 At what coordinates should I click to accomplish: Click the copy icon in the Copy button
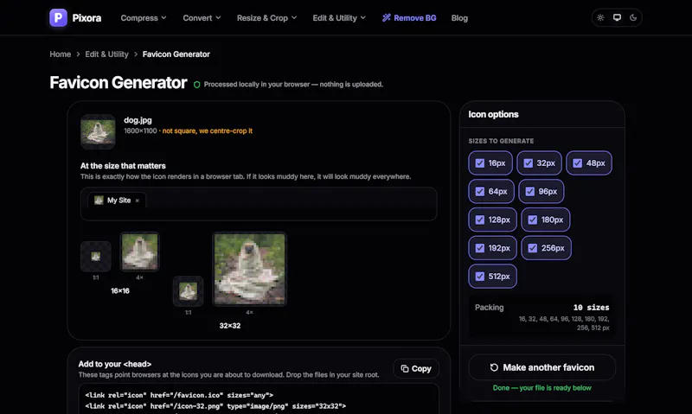click(x=404, y=368)
